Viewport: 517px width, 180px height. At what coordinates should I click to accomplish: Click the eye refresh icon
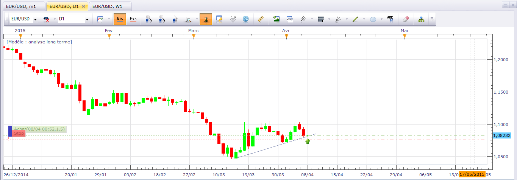[x=233, y=19]
